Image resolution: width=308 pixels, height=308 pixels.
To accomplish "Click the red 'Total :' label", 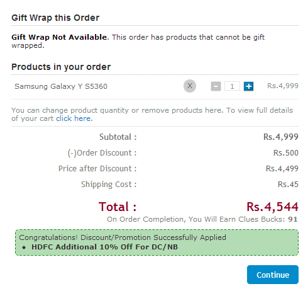I will pos(118,207).
